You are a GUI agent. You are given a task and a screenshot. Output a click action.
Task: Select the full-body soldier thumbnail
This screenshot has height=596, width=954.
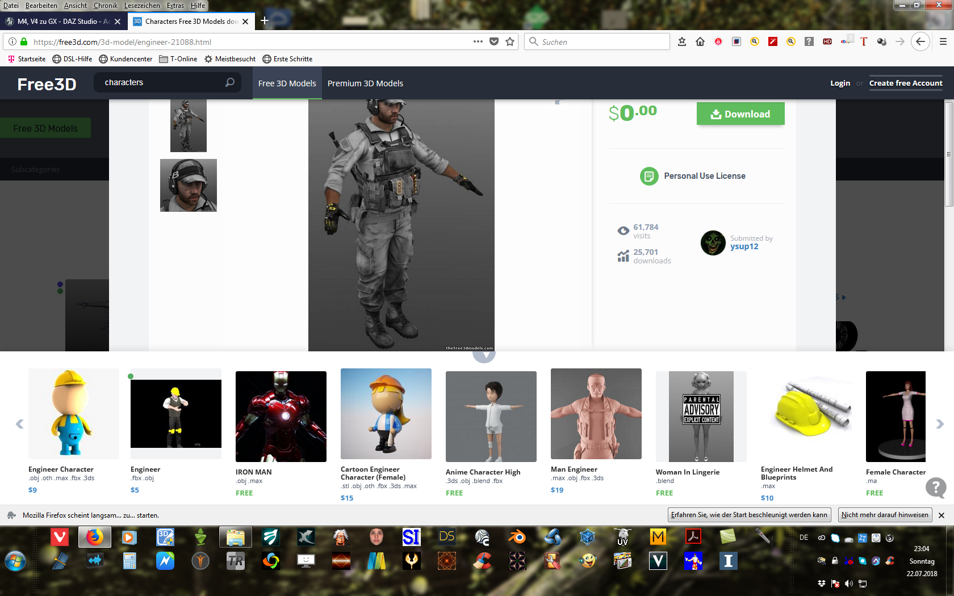pos(189,125)
